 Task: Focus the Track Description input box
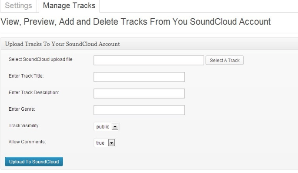[x=139, y=93]
